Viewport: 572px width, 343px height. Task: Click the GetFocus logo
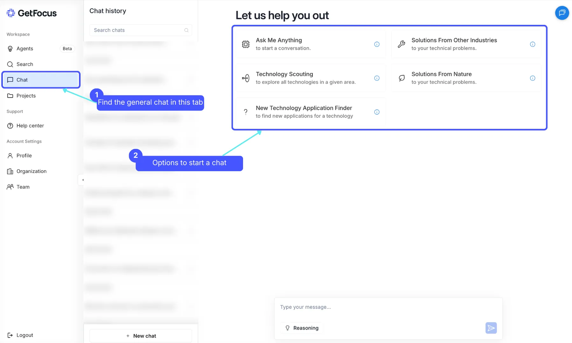(32, 13)
